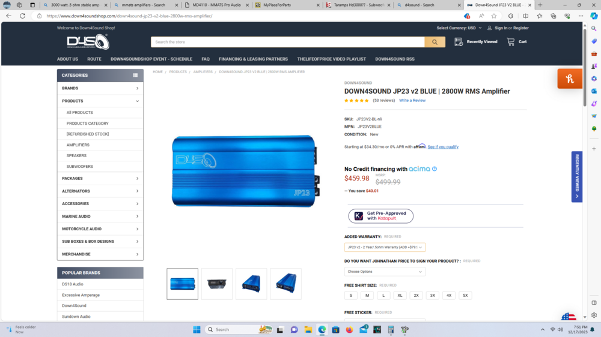Image resolution: width=601 pixels, height=337 pixels.
Task: Switch to MyPlaceForParts browser tab
Action: [287, 5]
